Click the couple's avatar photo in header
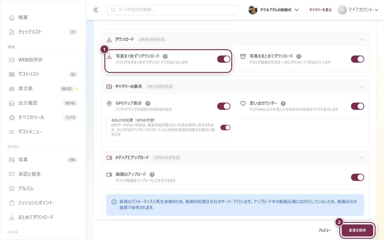 pos(253,10)
